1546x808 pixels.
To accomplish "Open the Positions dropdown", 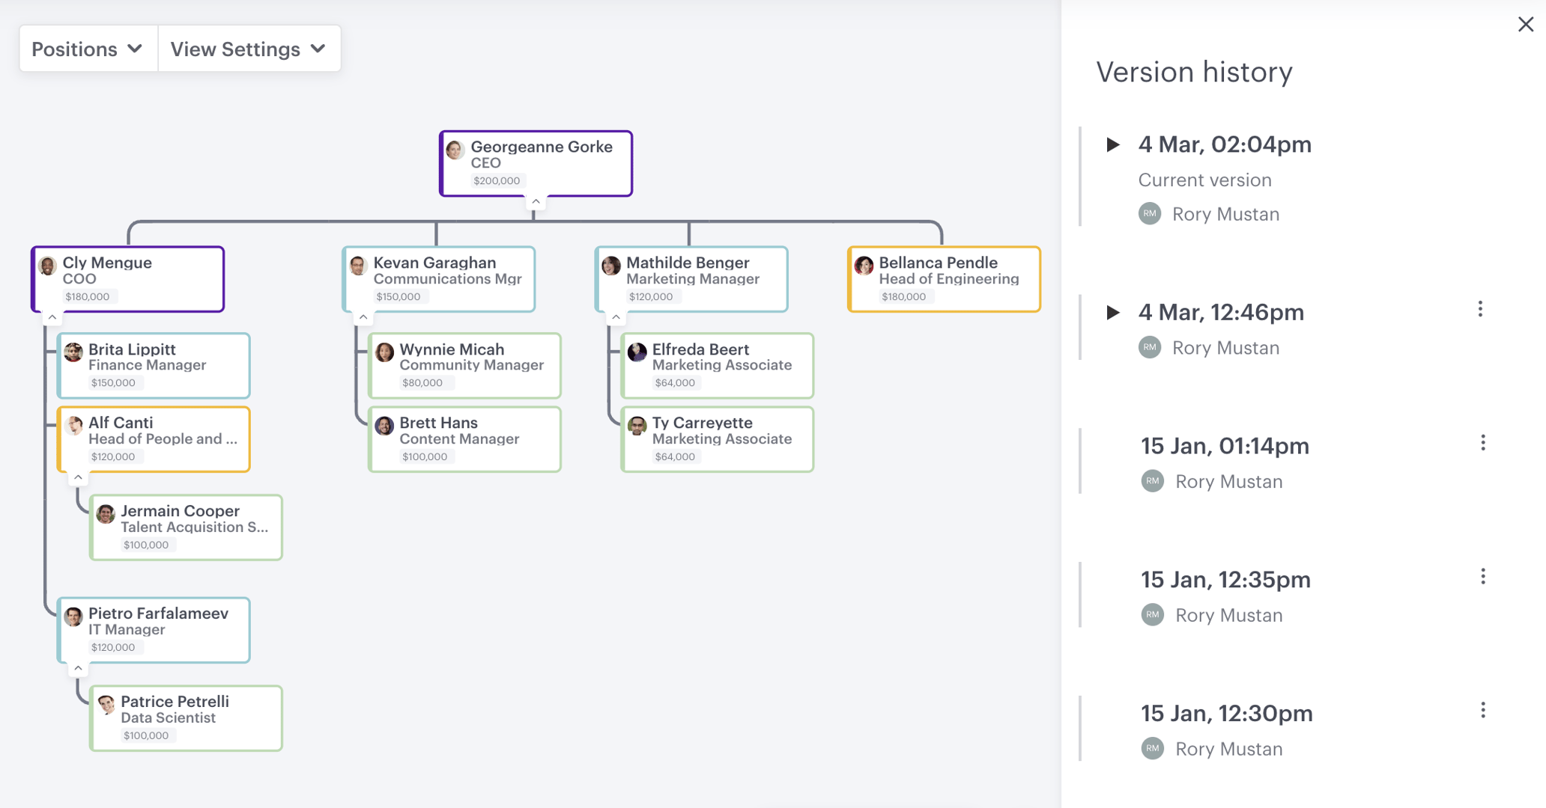I will pyautogui.click(x=88, y=49).
